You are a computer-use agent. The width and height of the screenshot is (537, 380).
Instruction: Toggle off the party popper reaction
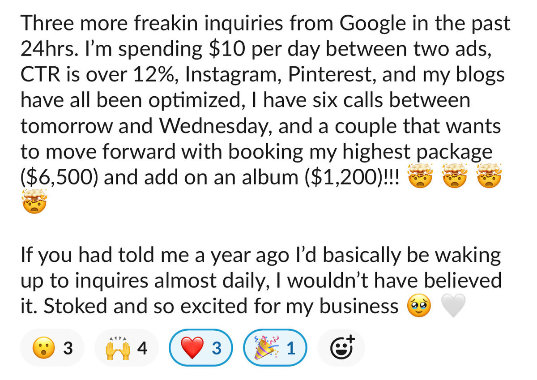pyautogui.click(x=276, y=348)
